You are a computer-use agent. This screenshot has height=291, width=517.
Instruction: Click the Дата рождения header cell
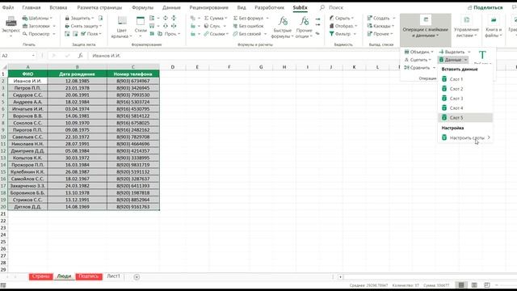78,74
